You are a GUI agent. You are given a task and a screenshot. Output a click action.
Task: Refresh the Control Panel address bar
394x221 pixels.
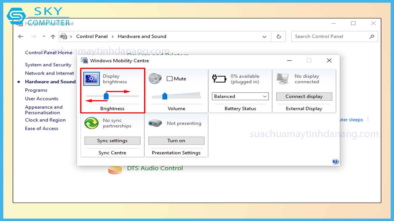pos(279,37)
